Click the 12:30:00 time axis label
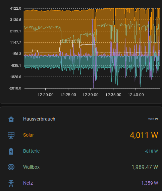Screen dimensions: 162x191 [x=91, y=95]
